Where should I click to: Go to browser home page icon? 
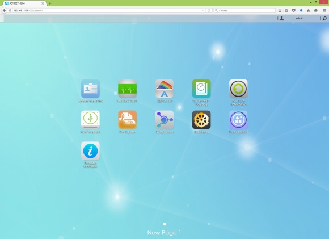click(308, 10)
